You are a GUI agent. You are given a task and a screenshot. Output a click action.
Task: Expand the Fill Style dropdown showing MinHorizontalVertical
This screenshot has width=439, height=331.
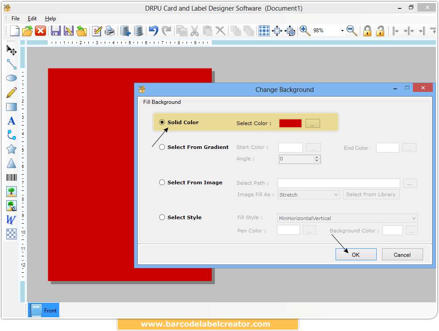347,218
